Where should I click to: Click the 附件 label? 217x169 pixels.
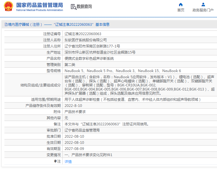tap(57, 112)
